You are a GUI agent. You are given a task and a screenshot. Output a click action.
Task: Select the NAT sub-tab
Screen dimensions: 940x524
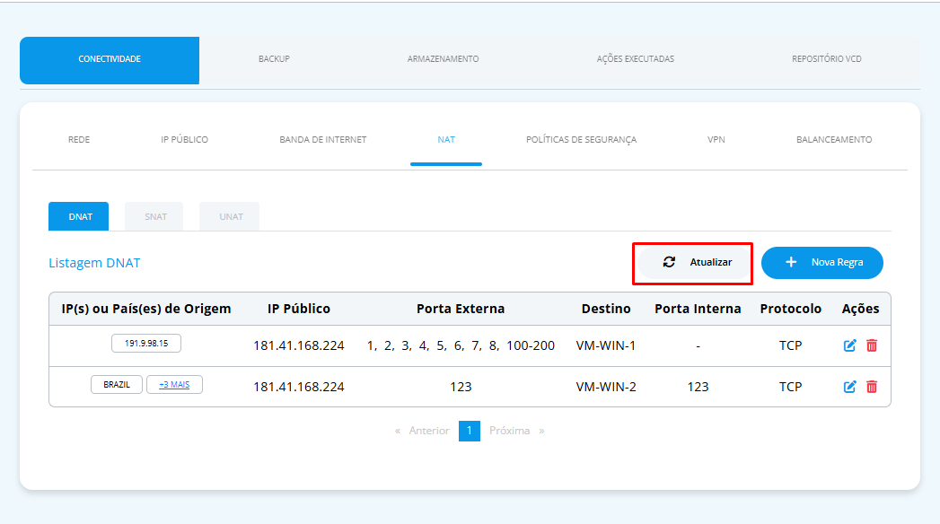pos(446,140)
